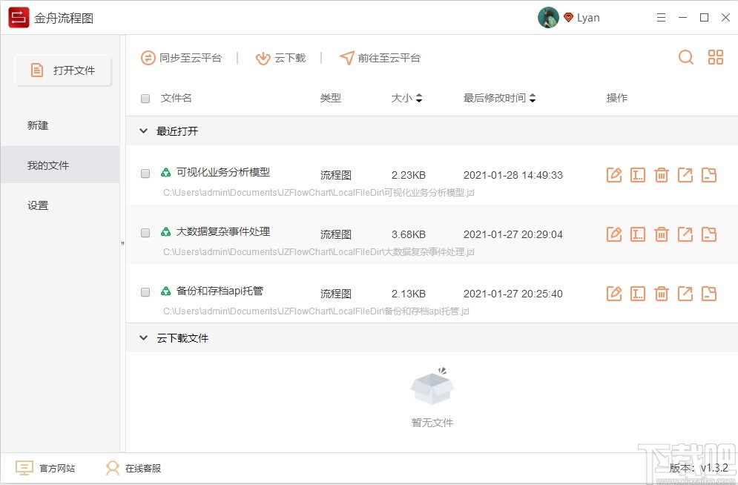Open the hamburger menu at top right

[x=661, y=17]
